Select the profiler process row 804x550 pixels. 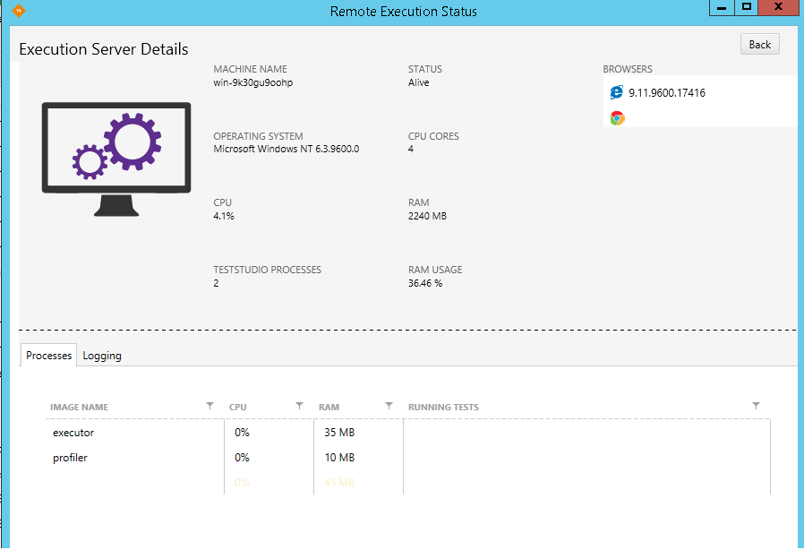pos(71,458)
